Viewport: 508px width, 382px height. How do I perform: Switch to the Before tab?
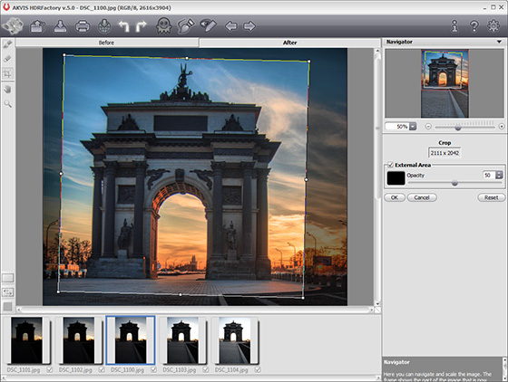pyautogui.click(x=107, y=43)
